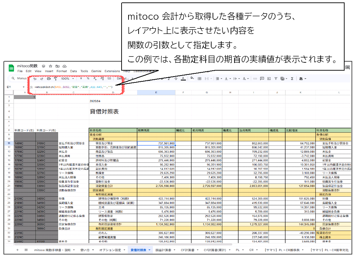355x259 pixels.
Task: Toggle strikethrough formatting
Action: 175,79
